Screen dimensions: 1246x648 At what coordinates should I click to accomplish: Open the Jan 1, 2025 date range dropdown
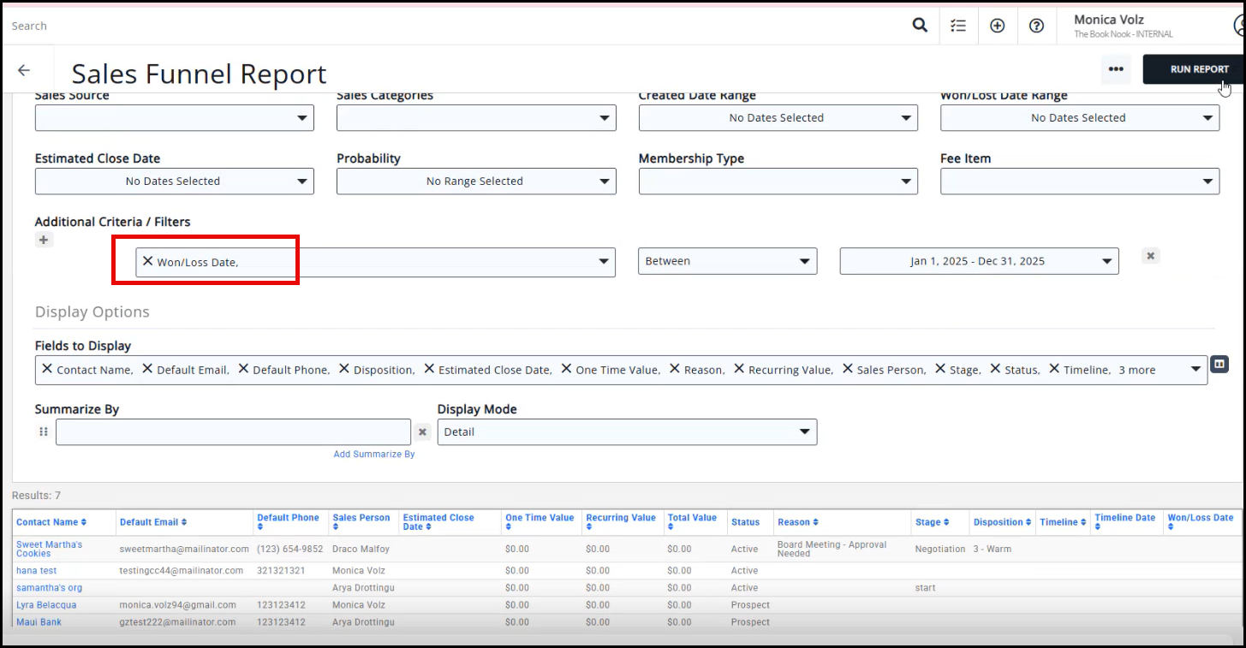tap(979, 261)
